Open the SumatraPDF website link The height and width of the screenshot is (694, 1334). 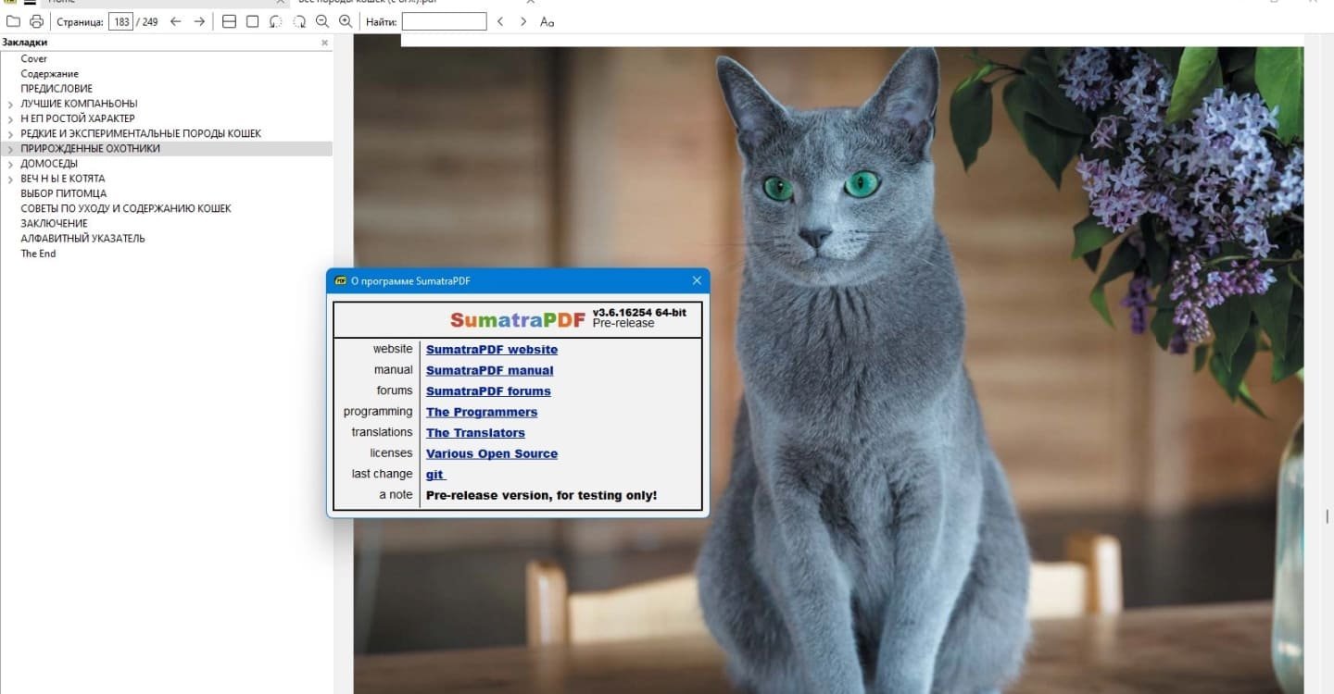click(x=492, y=350)
